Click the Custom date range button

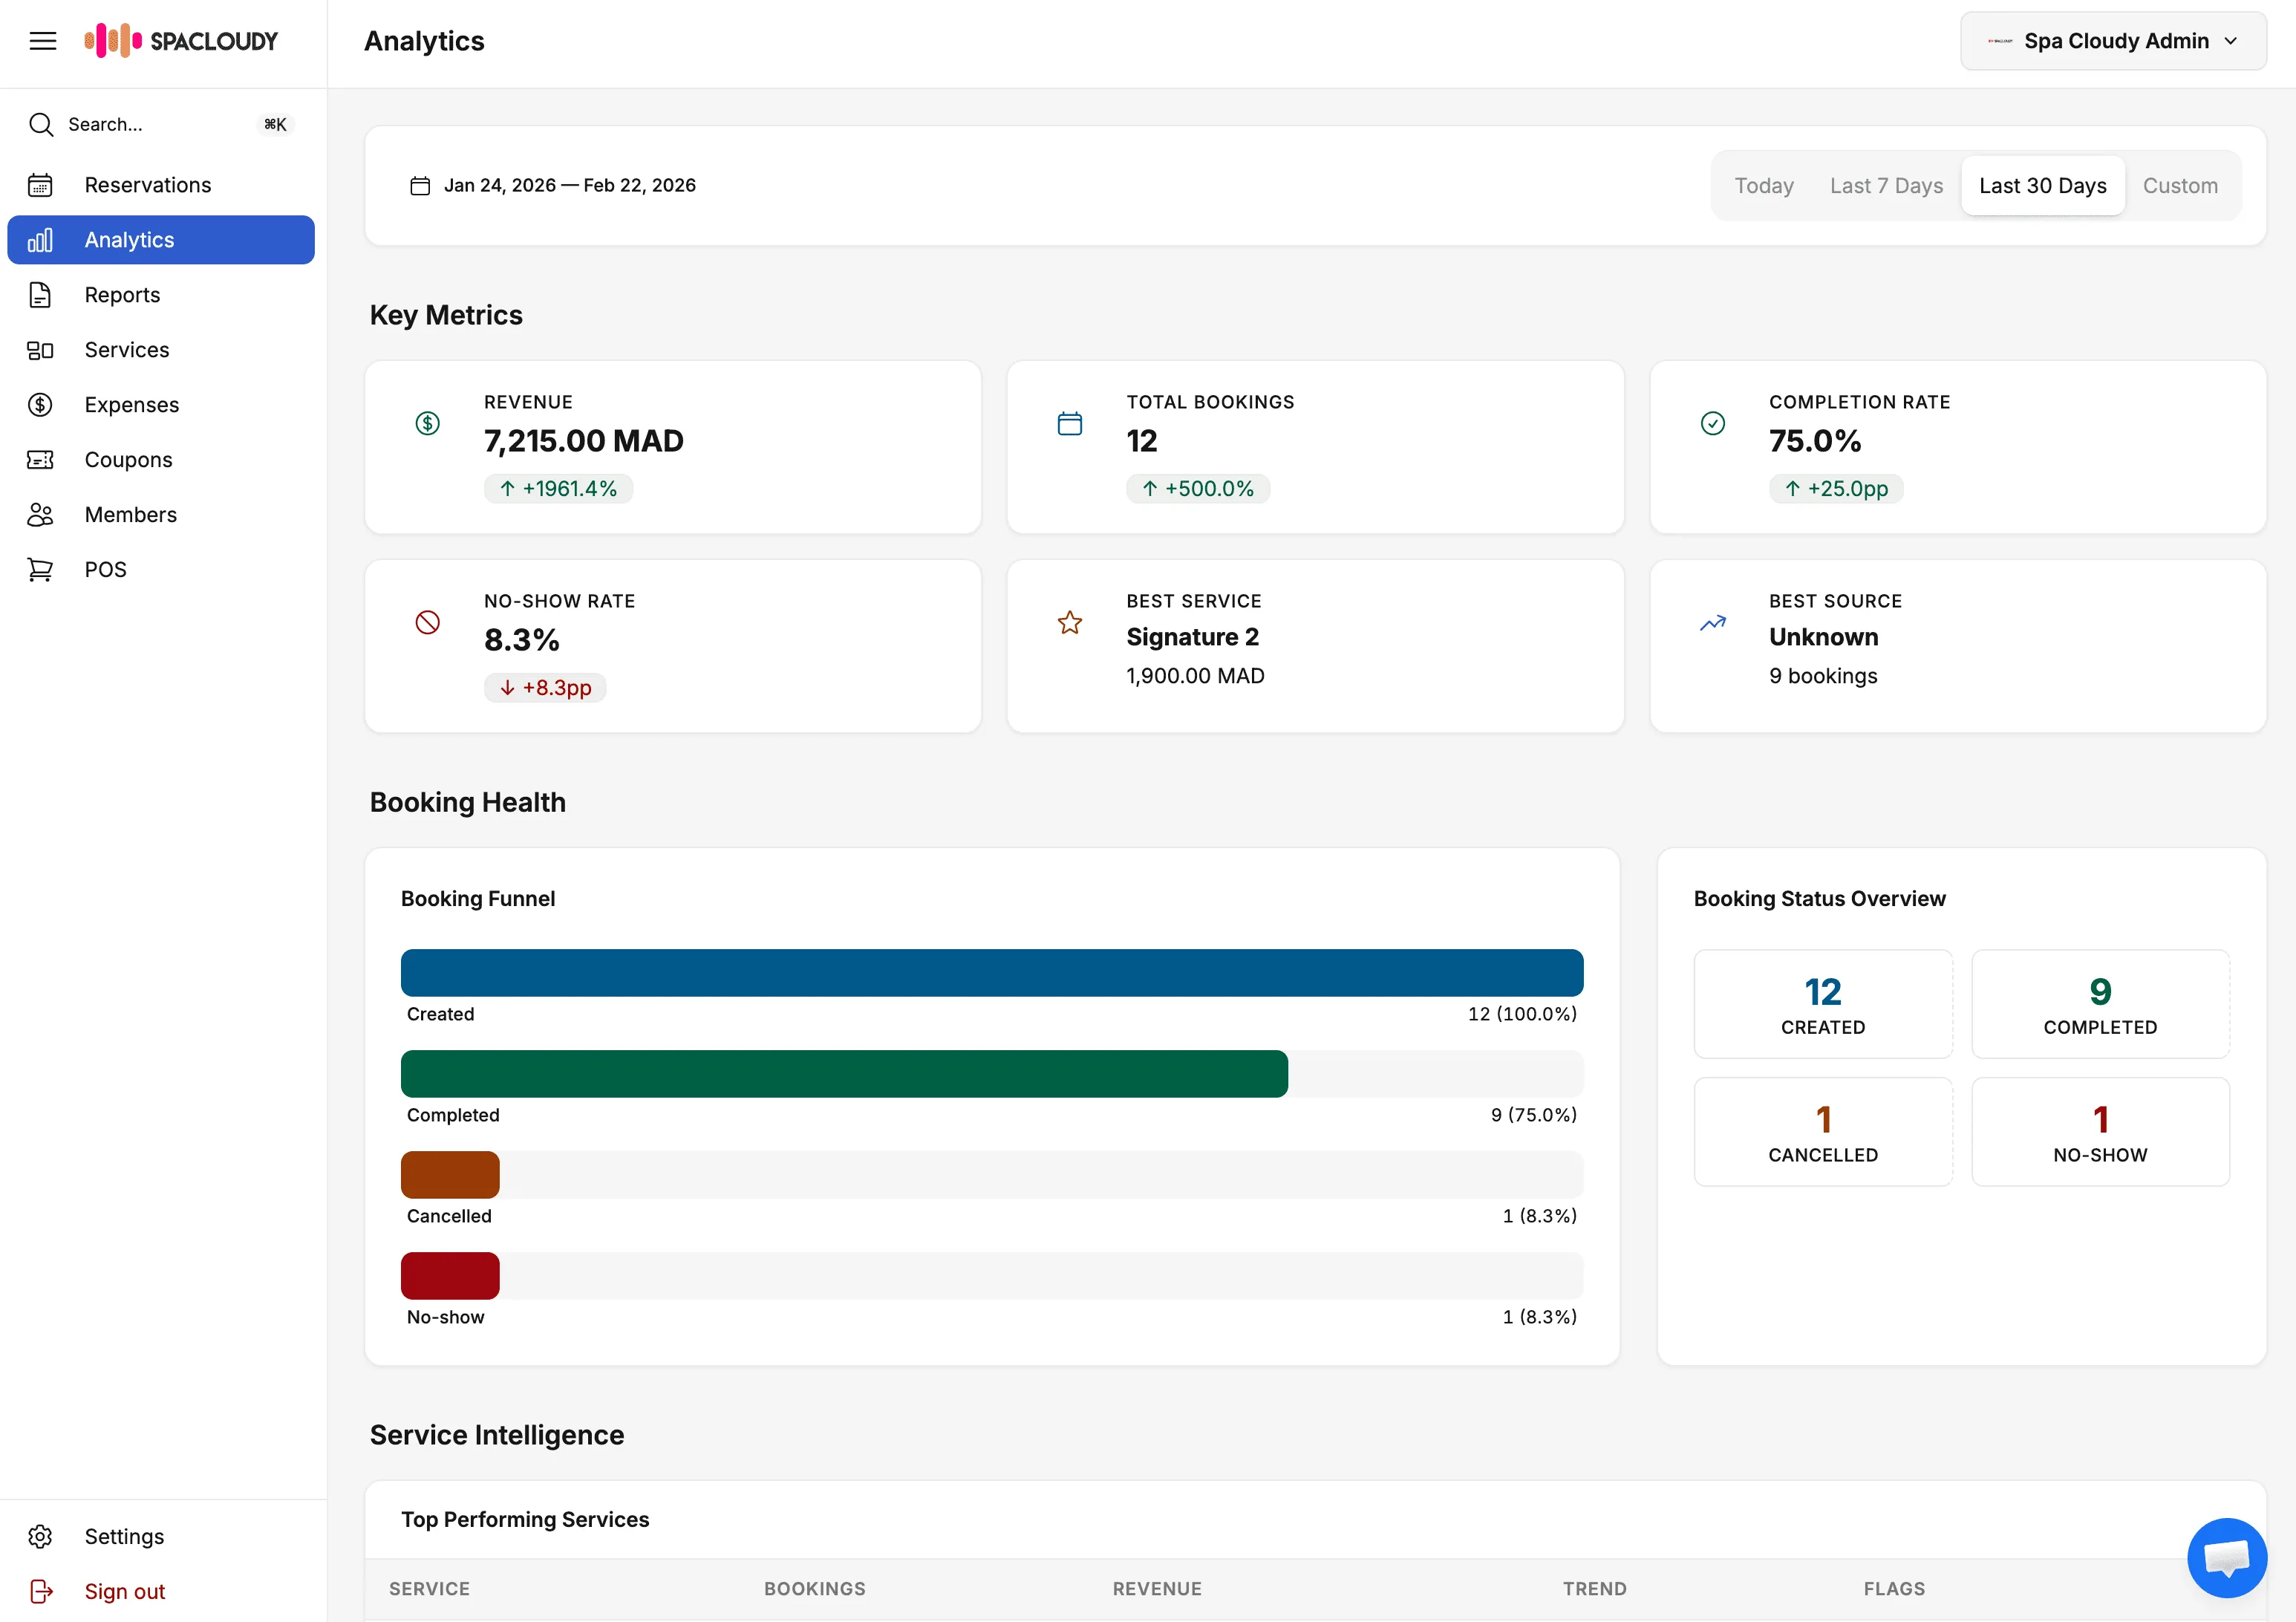2180,185
